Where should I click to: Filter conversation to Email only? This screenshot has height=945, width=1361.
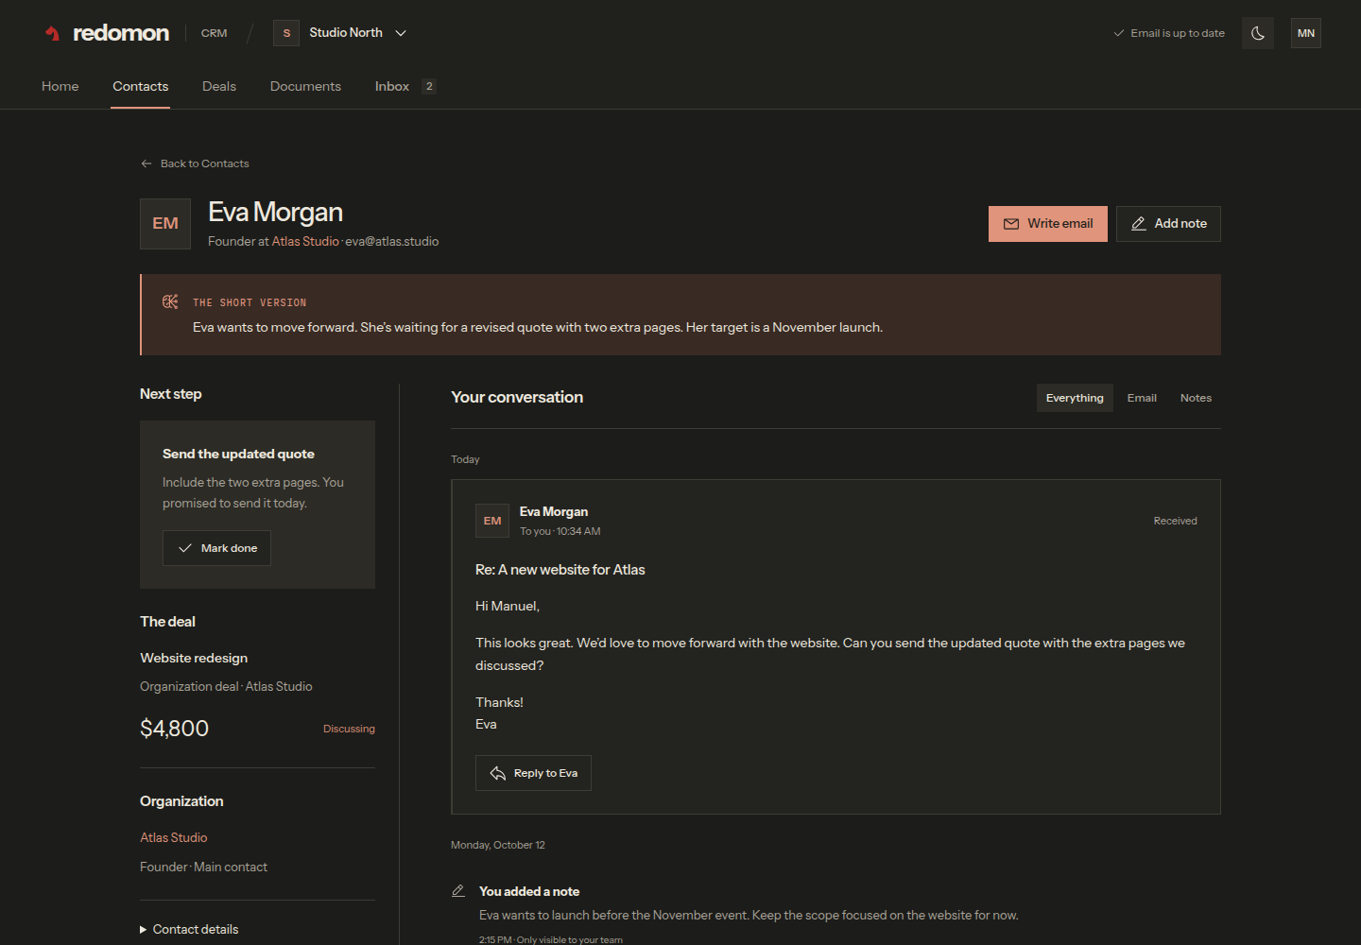point(1142,398)
